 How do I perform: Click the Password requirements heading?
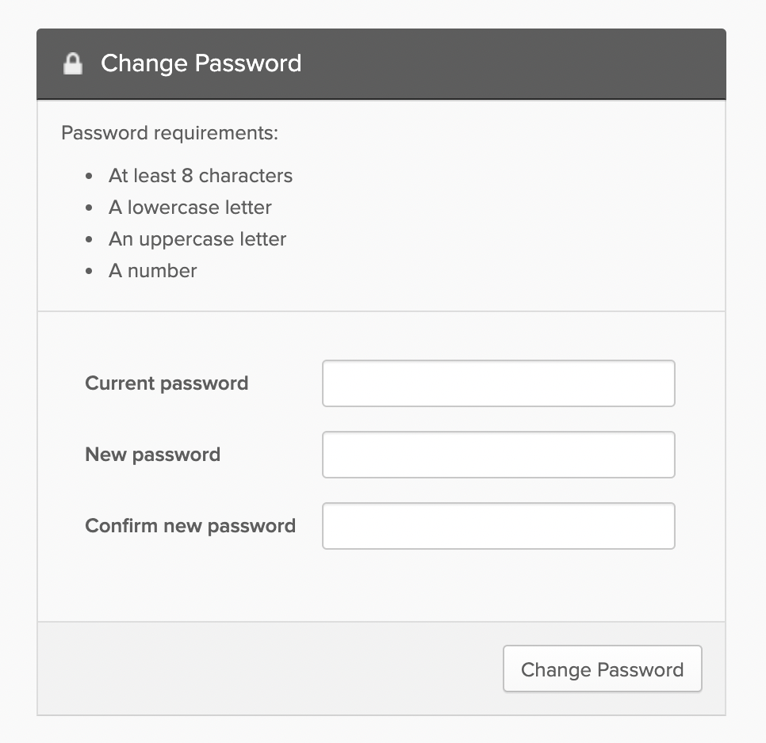point(170,133)
